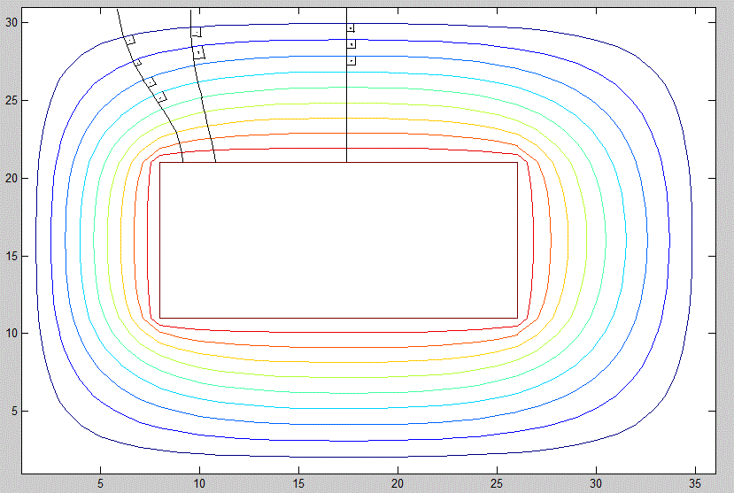This screenshot has width=734, height=493.
Task: Click the second-from-top right-angle marker on the leftmost curve
Action: [x=137, y=62]
